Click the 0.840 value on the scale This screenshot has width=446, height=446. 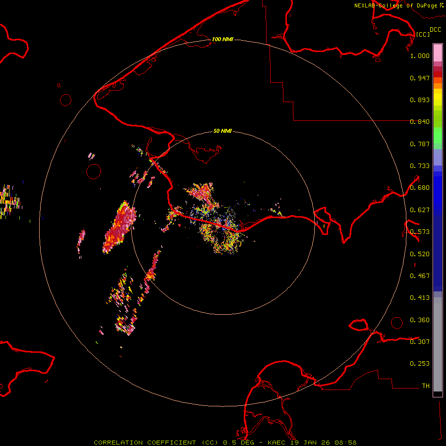click(420, 122)
